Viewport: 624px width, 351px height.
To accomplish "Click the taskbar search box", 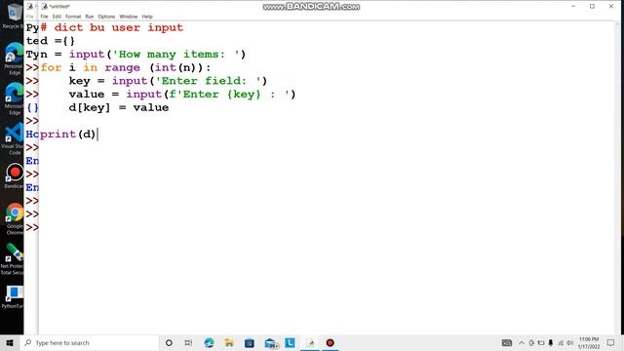I will (90, 342).
